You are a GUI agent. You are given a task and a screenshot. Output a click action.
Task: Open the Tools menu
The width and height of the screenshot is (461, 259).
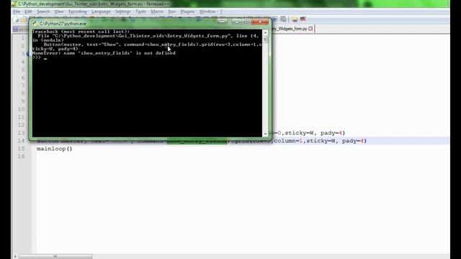pos(140,12)
